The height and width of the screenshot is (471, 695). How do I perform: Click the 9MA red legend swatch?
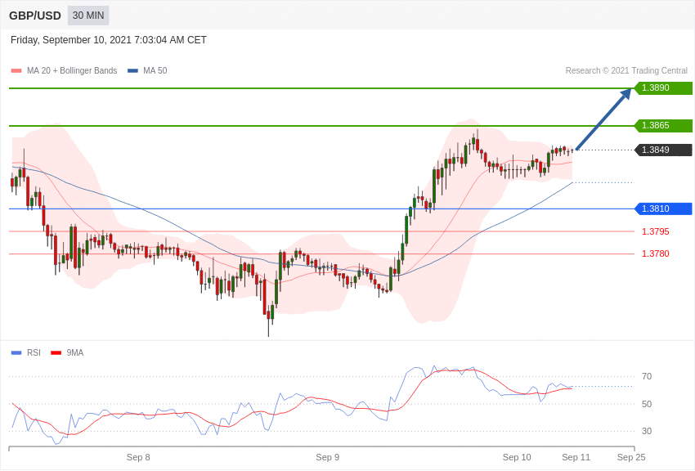click(56, 353)
